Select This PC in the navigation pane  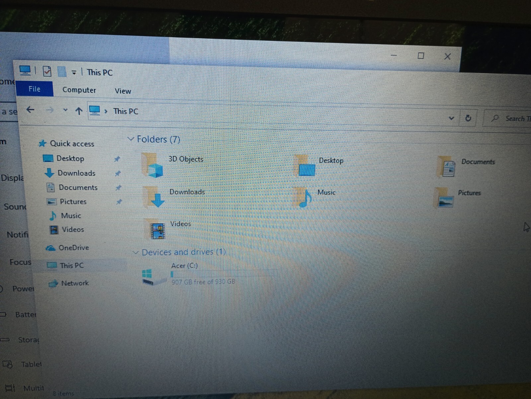pos(65,265)
